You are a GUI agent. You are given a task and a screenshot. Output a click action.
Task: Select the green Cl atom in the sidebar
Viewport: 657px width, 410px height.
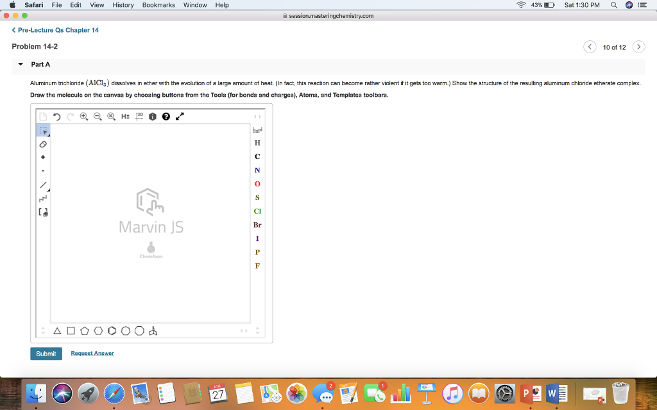(x=257, y=211)
